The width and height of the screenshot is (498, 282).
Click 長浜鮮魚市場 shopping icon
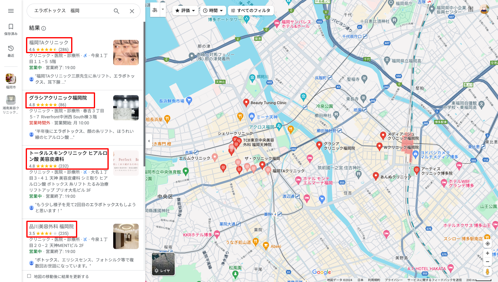click(189, 101)
